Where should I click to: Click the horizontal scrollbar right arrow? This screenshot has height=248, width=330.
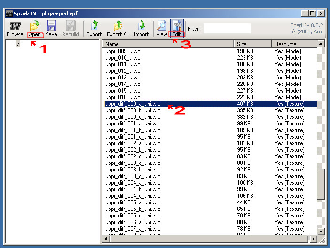coord(314,239)
